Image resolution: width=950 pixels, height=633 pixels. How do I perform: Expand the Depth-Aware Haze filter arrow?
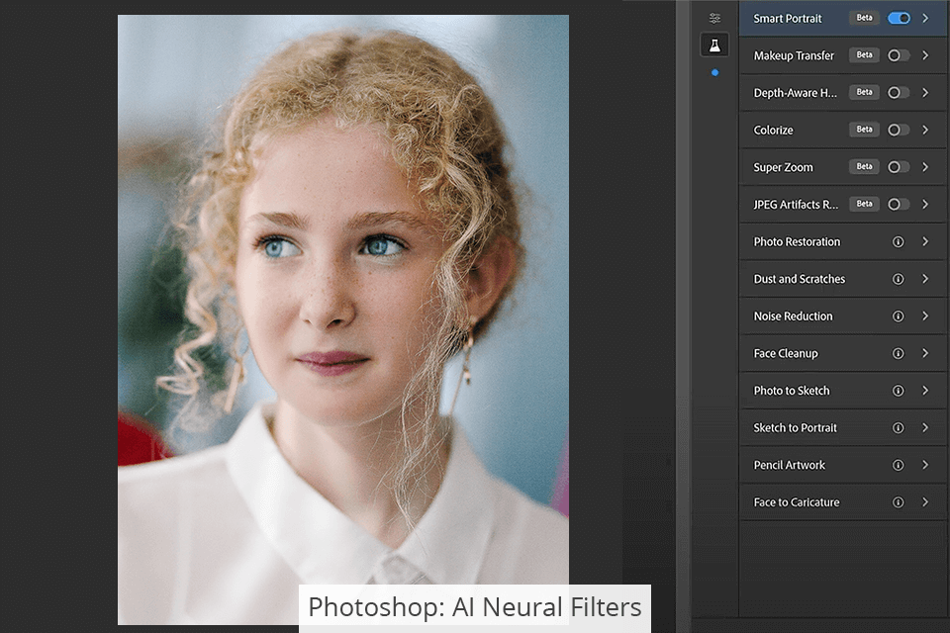(925, 93)
